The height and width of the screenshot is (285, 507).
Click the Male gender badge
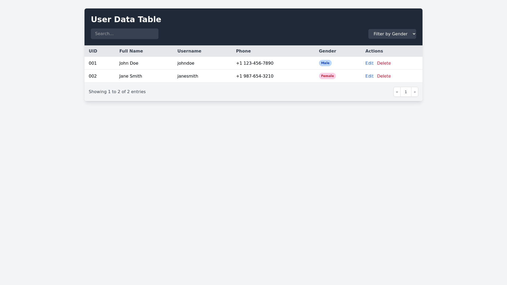[x=325, y=63]
